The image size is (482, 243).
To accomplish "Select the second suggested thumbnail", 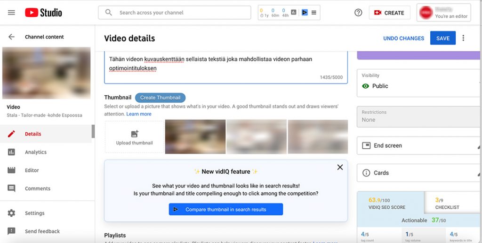I will point(257,137).
